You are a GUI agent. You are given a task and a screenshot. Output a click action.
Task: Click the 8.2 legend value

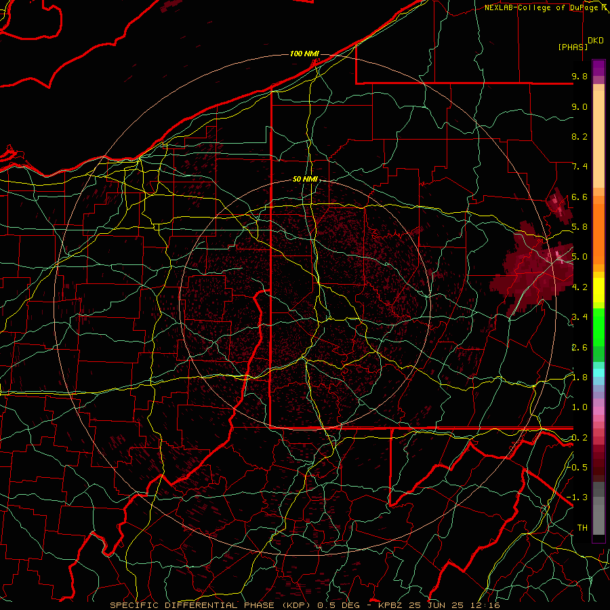click(579, 136)
